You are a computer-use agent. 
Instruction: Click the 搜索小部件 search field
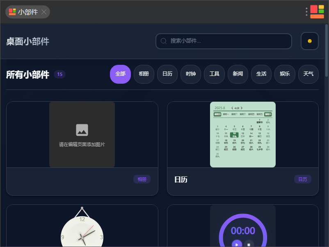coord(224,41)
